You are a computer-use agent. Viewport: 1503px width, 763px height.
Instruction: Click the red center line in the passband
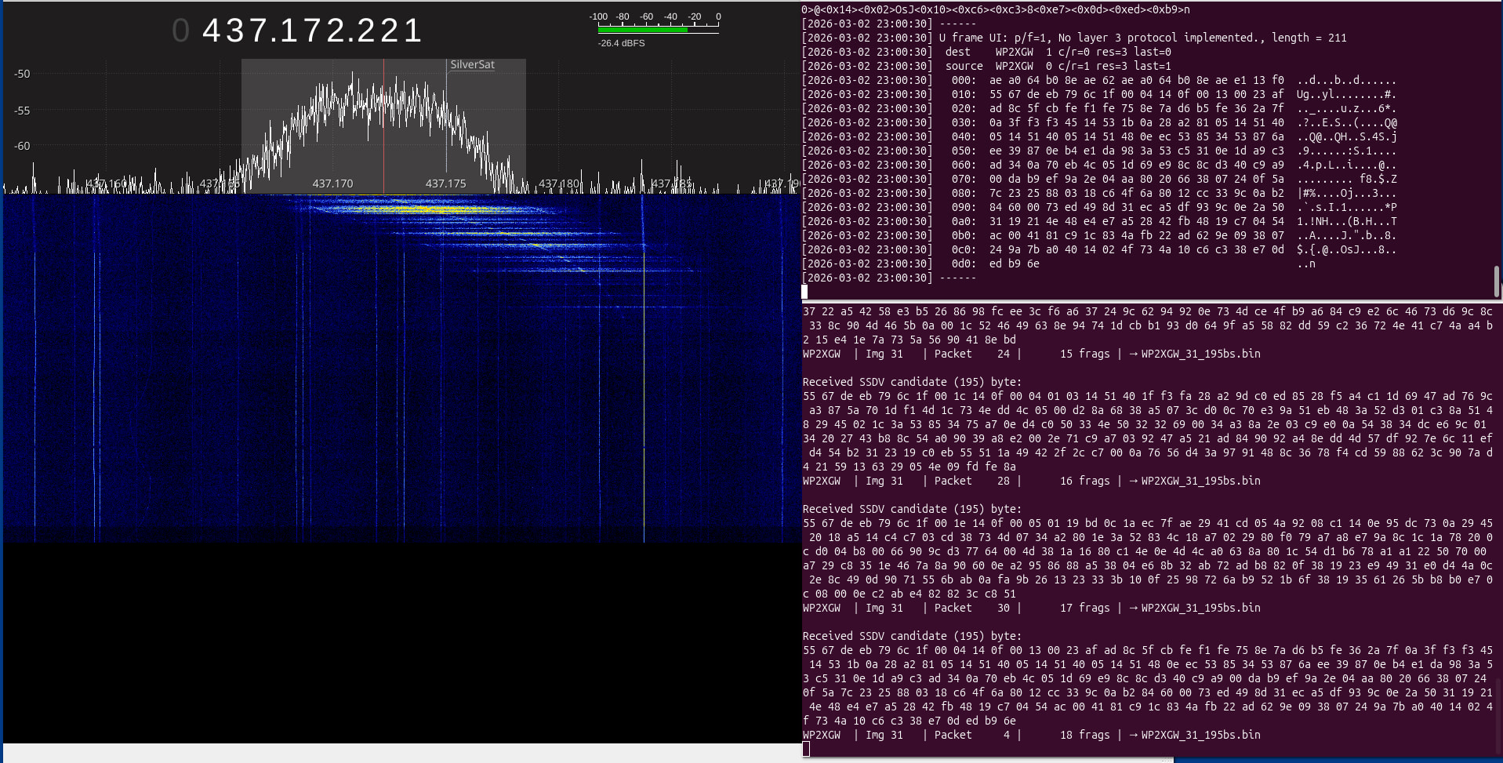coord(383,125)
